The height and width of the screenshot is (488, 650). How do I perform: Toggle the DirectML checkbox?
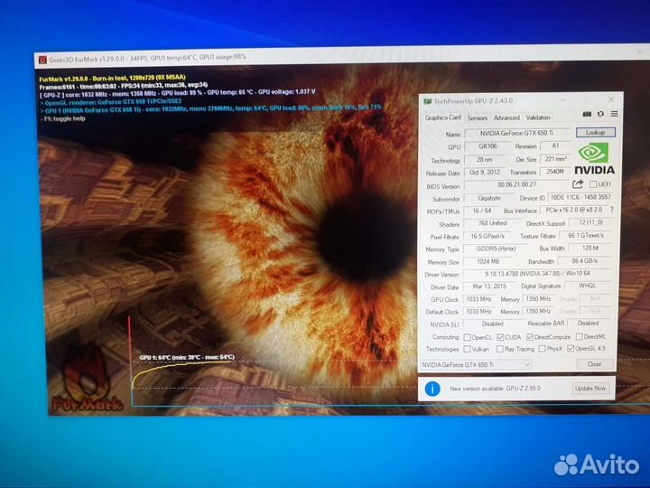(579, 336)
